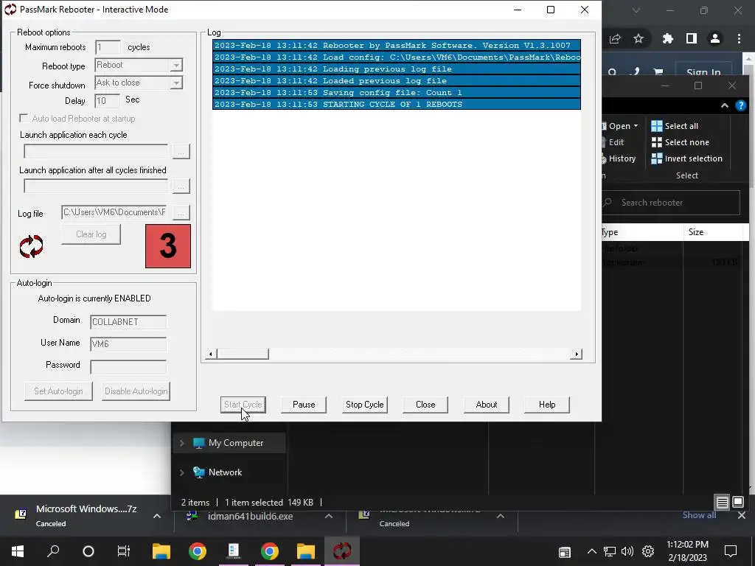The width and height of the screenshot is (755, 566).
Task: Click the Start Cycle button
Action: 243,405
